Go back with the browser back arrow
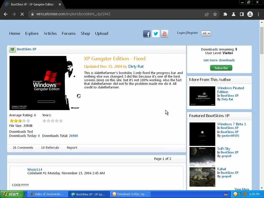The height and width of the screenshot is (198, 264). pyautogui.click(x=6, y=14)
